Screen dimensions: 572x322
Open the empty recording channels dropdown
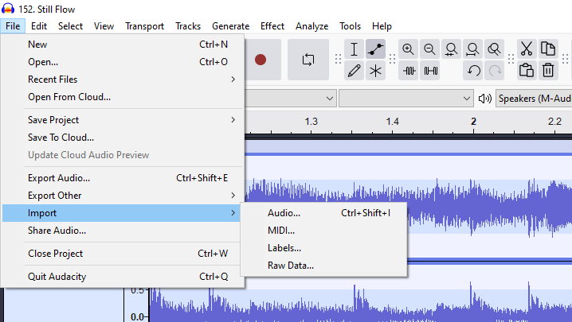click(406, 99)
